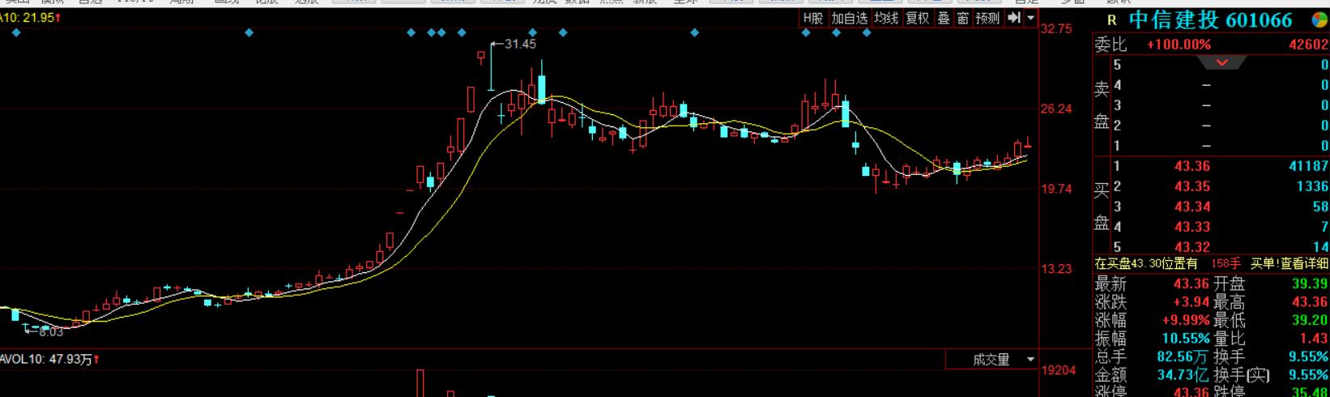This screenshot has height=397, width=1330.
Task: Select buy level 4 price 43.33
Action: click(1191, 227)
